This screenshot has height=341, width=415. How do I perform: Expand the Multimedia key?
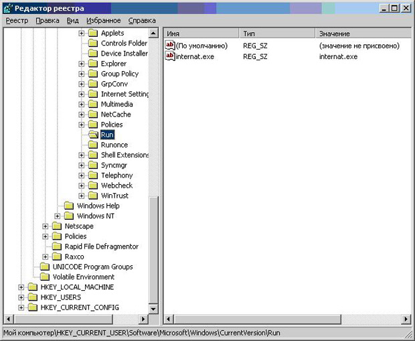click(x=82, y=105)
